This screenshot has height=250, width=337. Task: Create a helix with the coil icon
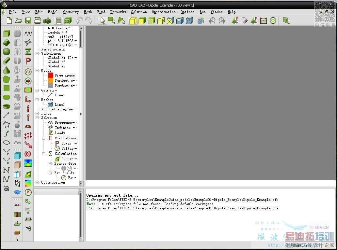7,188
